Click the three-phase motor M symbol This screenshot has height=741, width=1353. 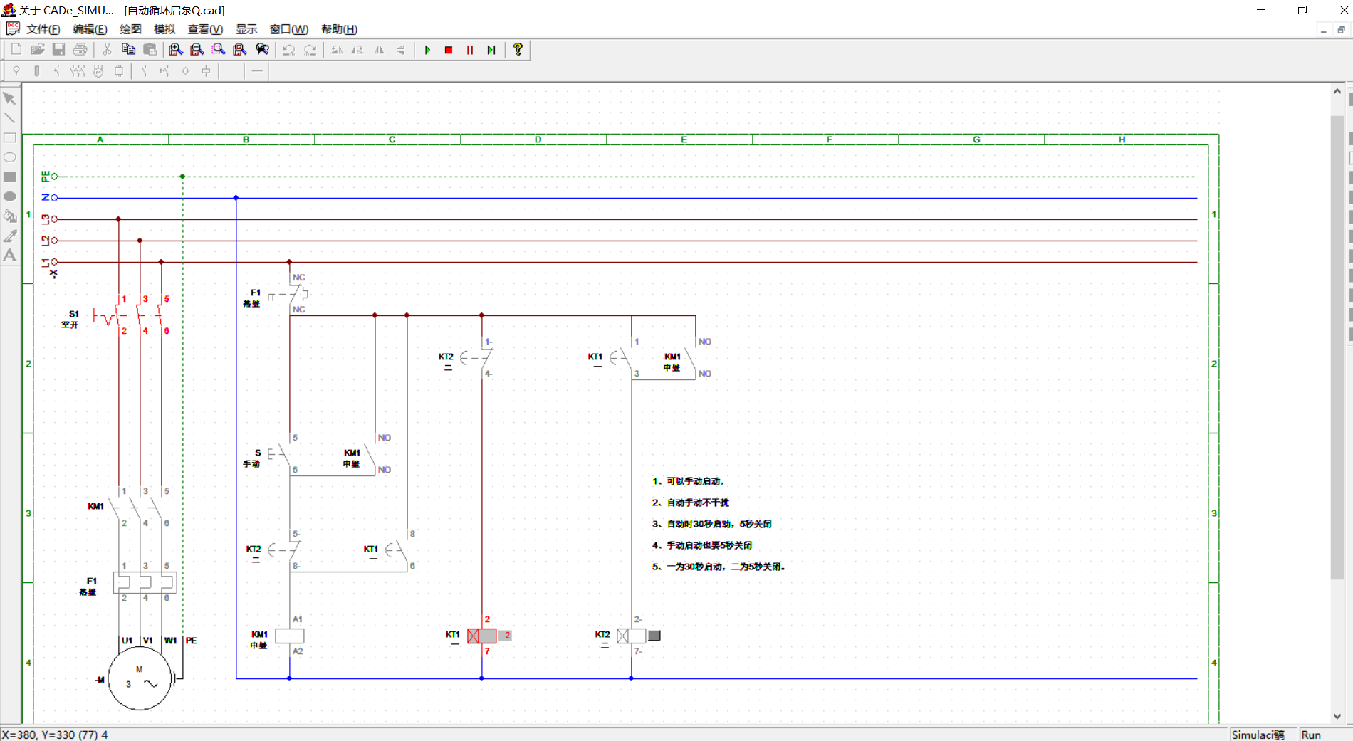(x=140, y=678)
